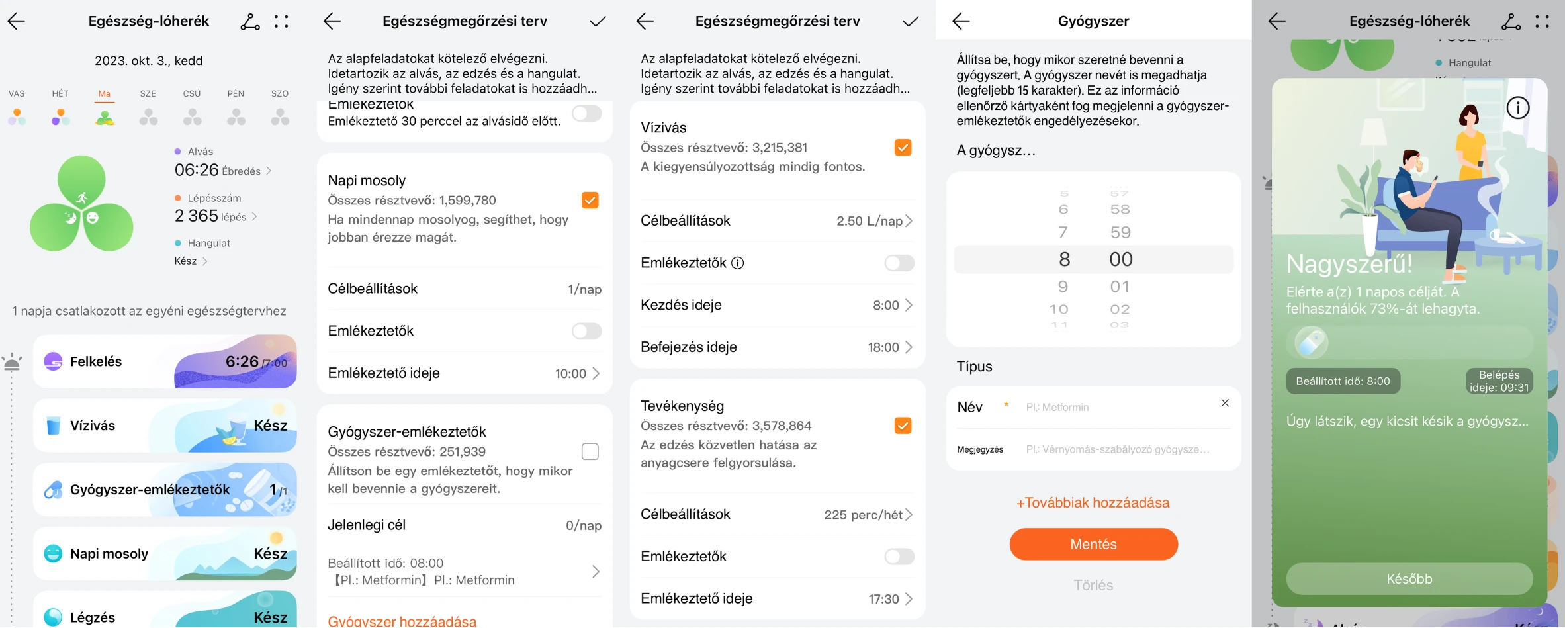Tap the info icon on Nagyszerű card
This screenshot has width=1565, height=628.
pos(1517,107)
